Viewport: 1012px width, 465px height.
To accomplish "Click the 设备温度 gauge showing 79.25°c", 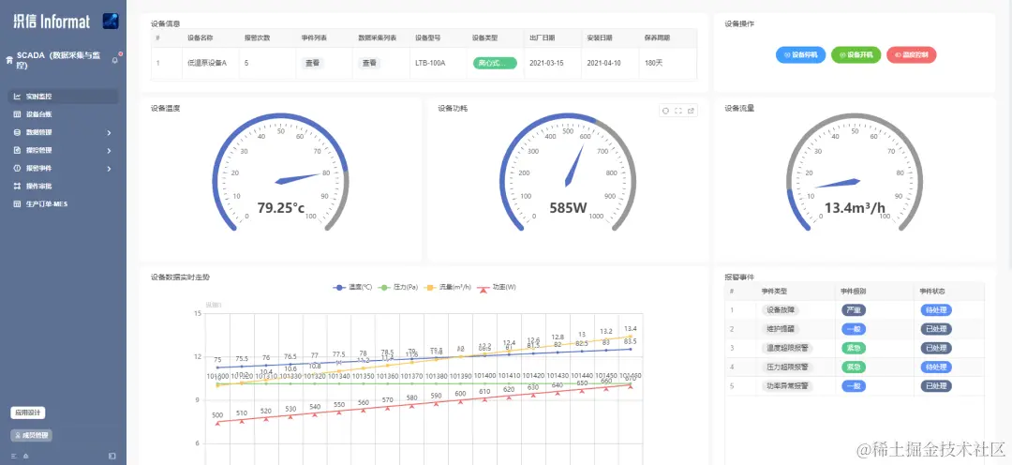I will [x=281, y=174].
